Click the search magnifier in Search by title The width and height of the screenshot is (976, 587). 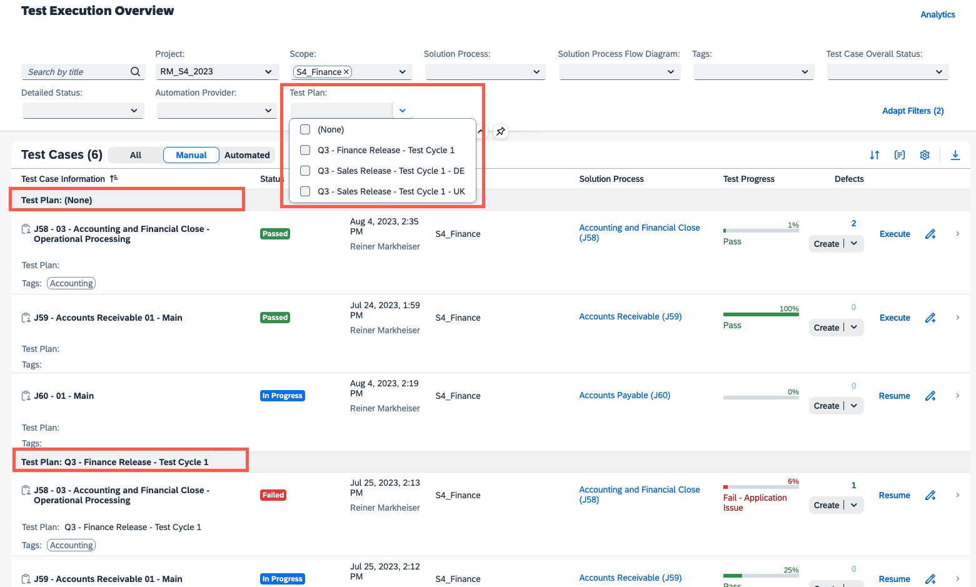point(135,71)
